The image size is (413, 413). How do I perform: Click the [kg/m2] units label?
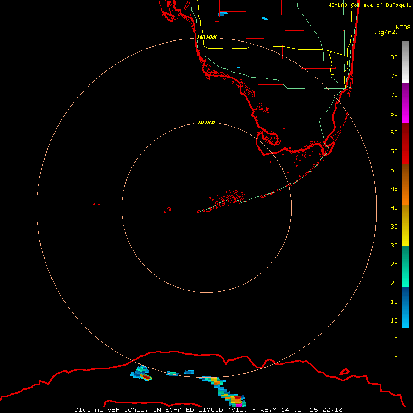point(386,32)
